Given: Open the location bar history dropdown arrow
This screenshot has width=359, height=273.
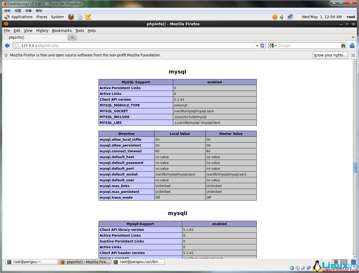Looking at the screenshot, I should [x=257, y=45].
